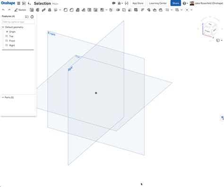Viewport: 224px width, 187px height.
Task: Expand the dropdown next to Plane tool
Action: (172, 10)
